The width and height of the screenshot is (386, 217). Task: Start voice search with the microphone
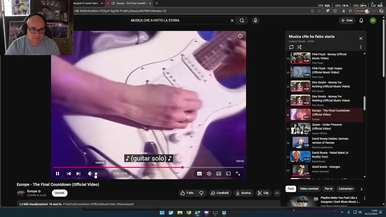pos(255,20)
